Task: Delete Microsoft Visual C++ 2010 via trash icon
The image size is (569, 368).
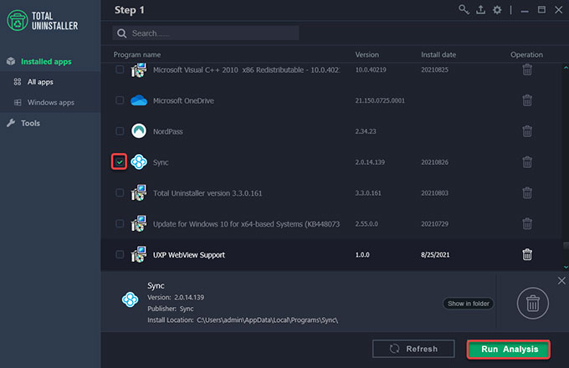Action: (x=527, y=69)
